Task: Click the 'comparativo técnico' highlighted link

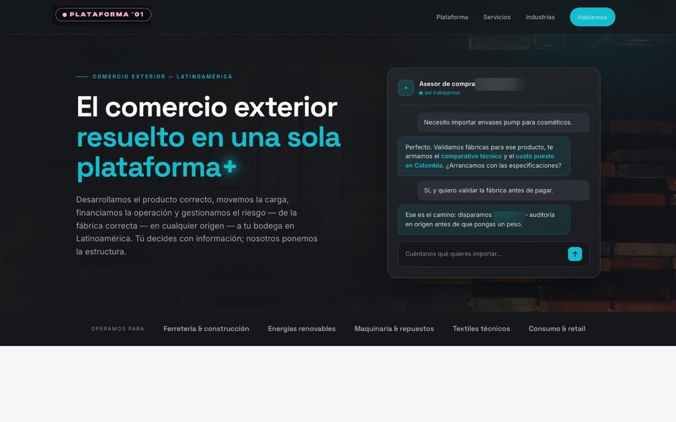Action: tap(472, 156)
